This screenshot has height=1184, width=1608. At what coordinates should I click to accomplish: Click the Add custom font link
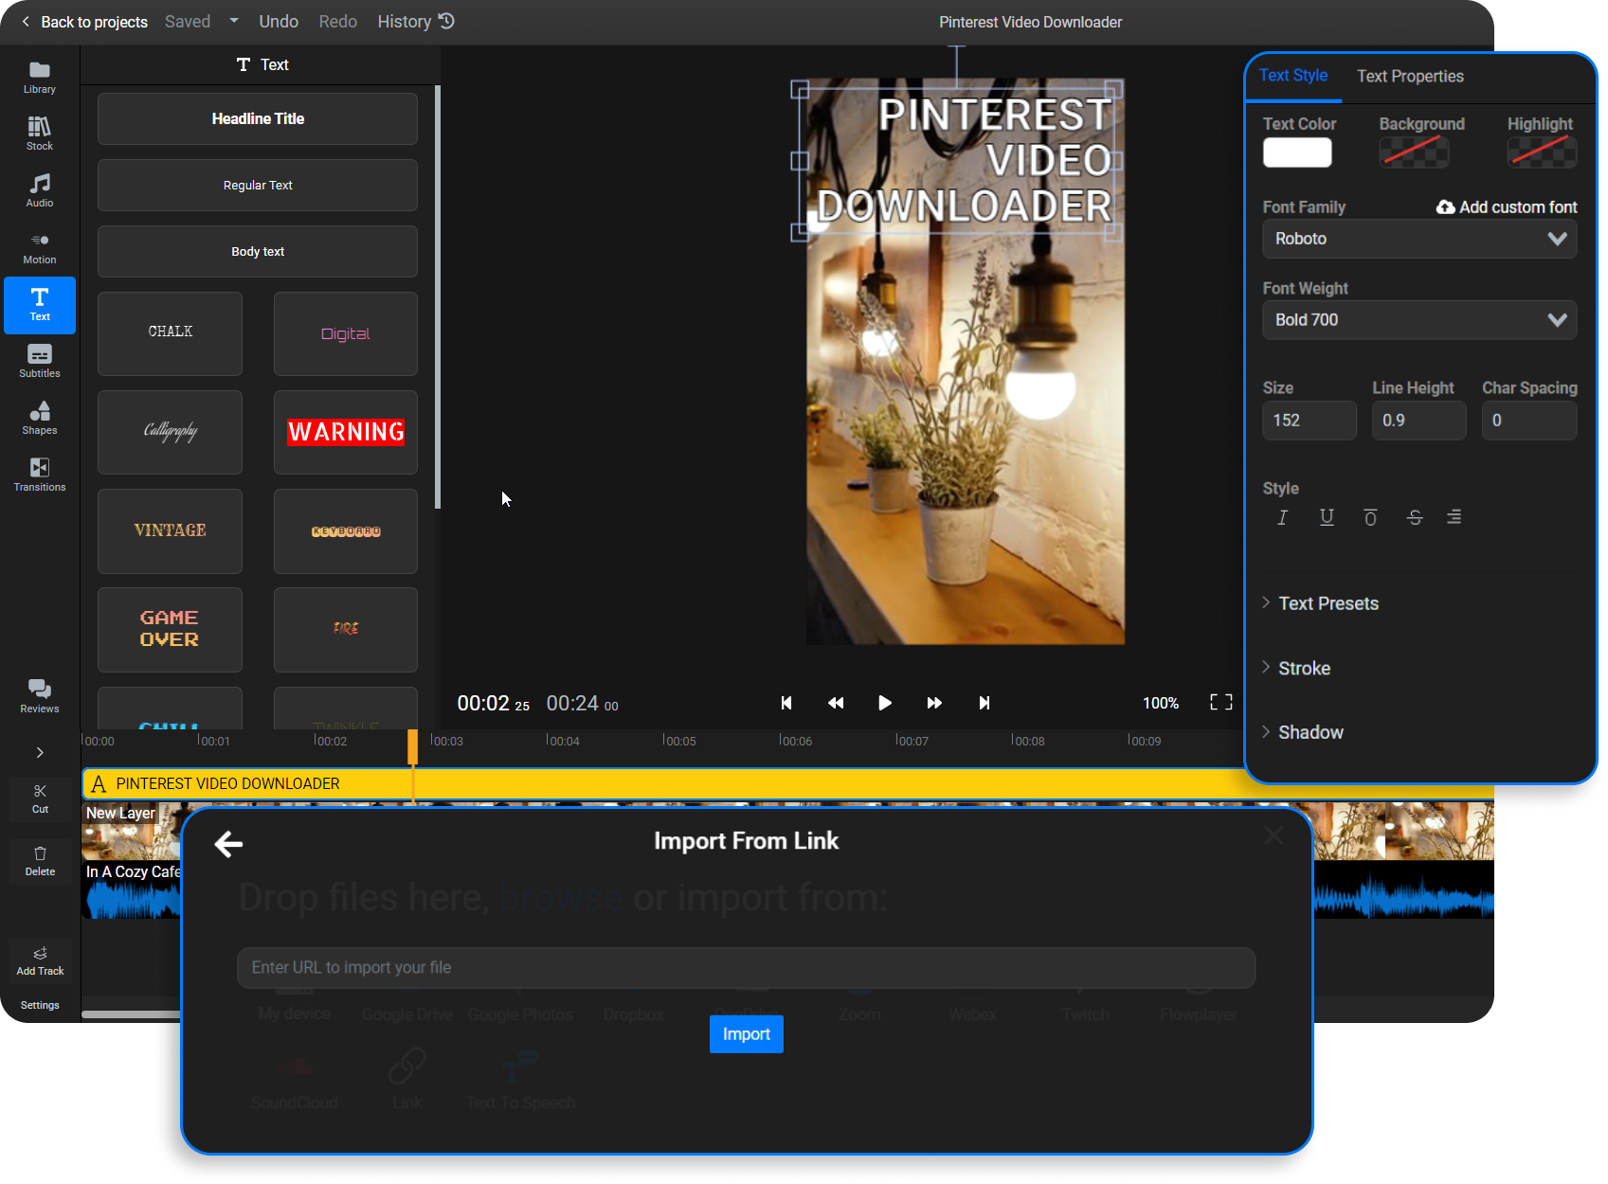point(1506,206)
